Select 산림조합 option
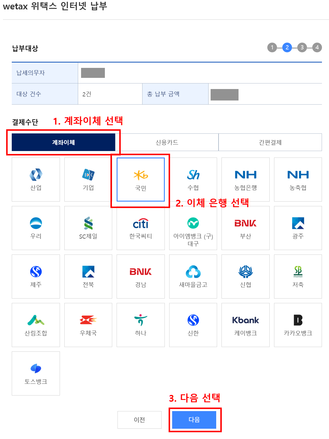The width and height of the screenshot is (329, 439). pos(36,325)
